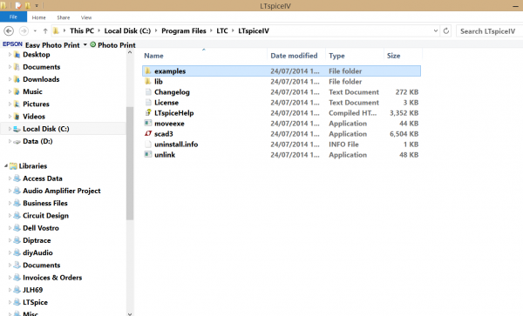The height and width of the screenshot is (316, 523).
Task: Open the Share ribbon tab
Action: coord(64,17)
